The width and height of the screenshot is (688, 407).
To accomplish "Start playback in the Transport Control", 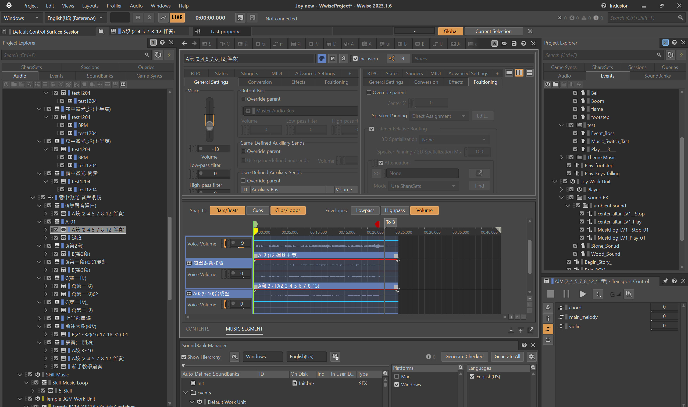I will pyautogui.click(x=582, y=294).
